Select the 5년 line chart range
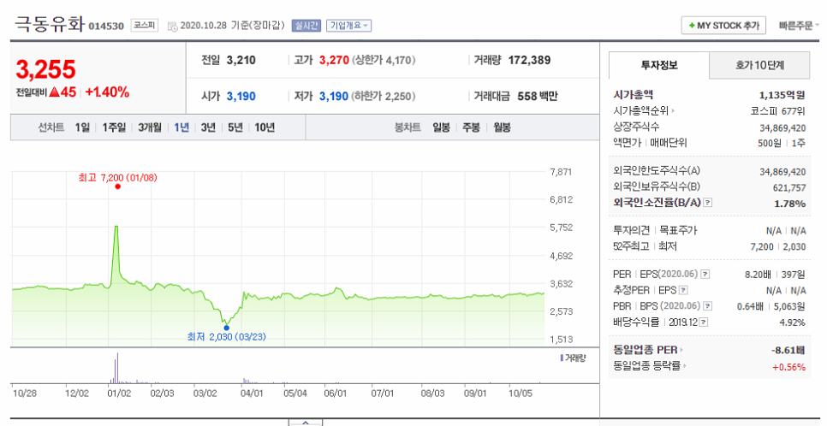827x426 pixels. [x=235, y=127]
